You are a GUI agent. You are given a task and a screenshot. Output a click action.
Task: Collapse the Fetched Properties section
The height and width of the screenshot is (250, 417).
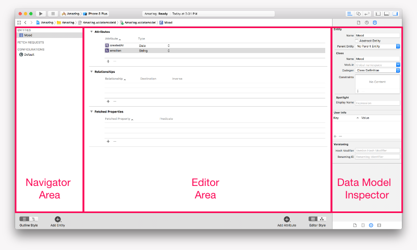pyautogui.click(x=92, y=111)
